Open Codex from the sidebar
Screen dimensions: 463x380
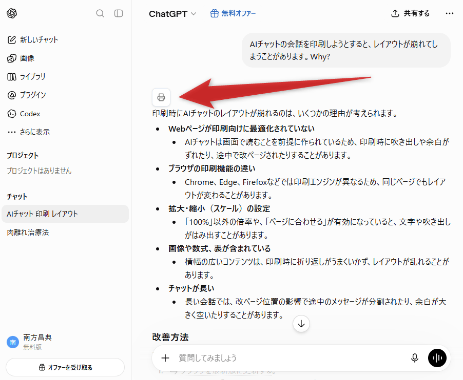tap(24, 114)
